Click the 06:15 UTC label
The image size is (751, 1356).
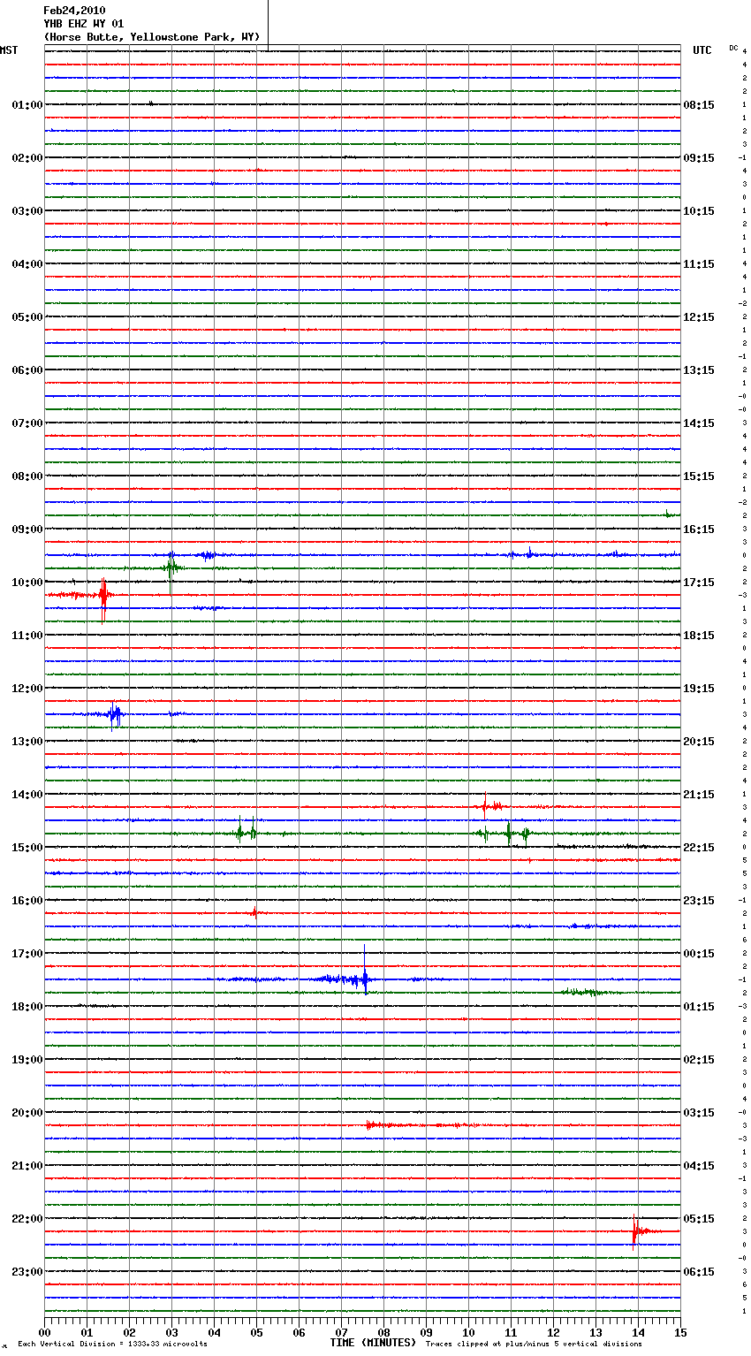[699, 1272]
